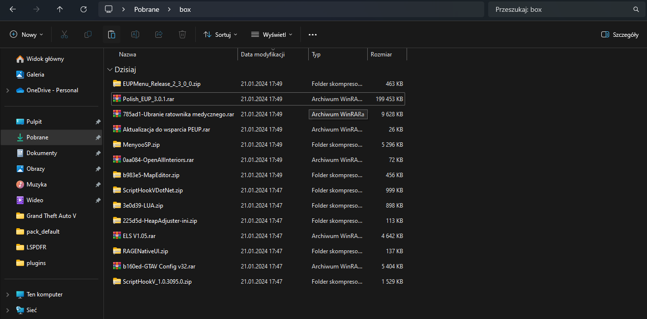Screen dimensions: 647x319
Task: Open the Nowy dropdown menu
Action: (27, 34)
